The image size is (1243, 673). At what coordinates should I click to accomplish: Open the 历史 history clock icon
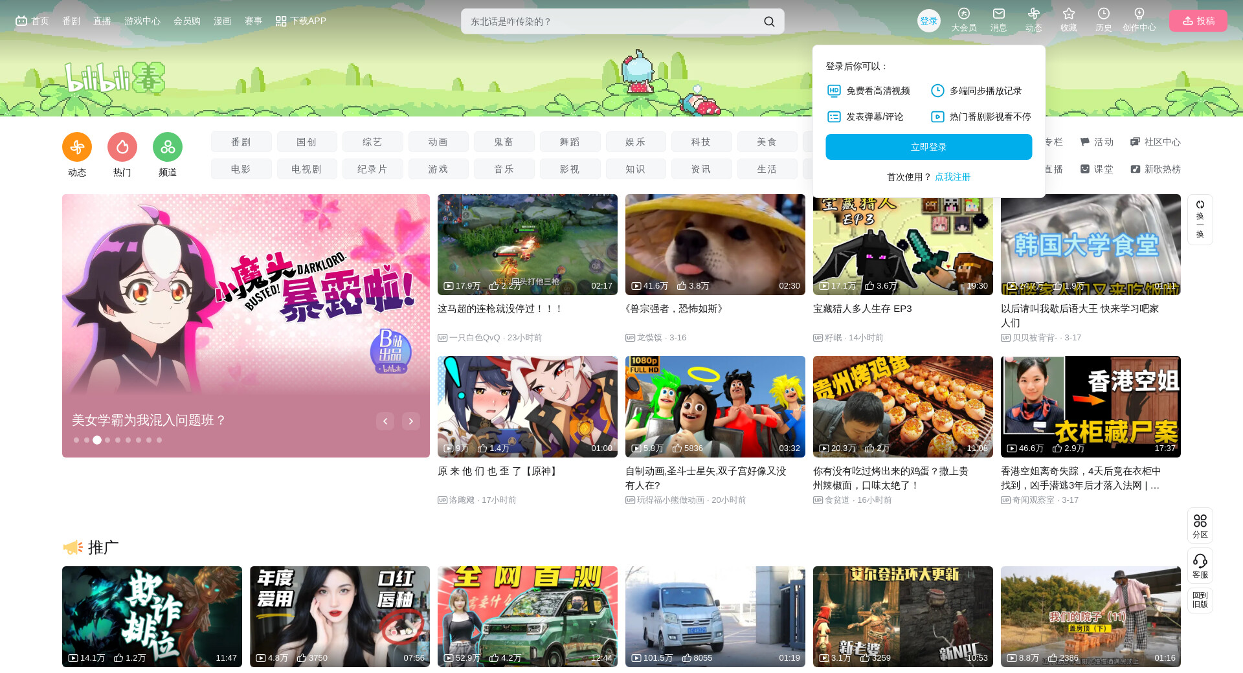pos(1104,20)
